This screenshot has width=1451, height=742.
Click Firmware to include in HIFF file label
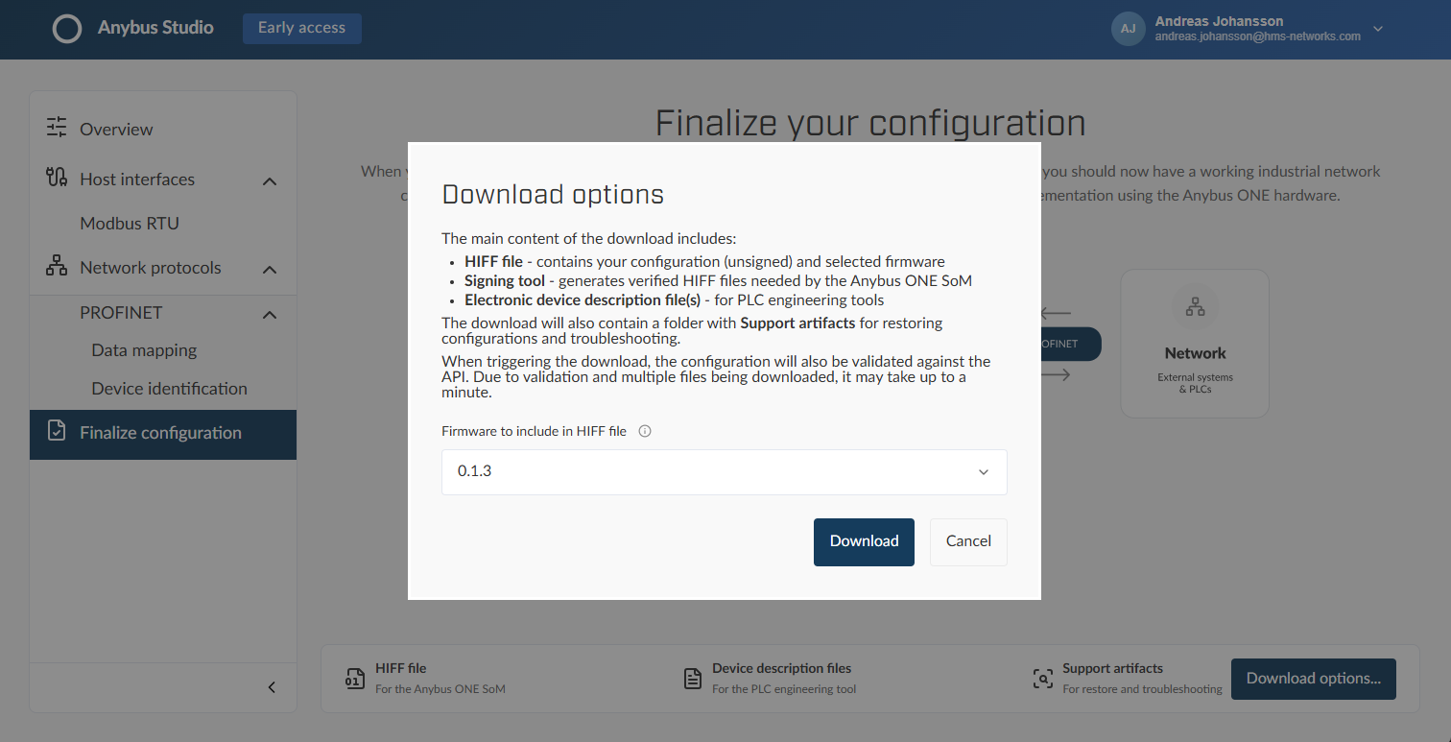(534, 431)
